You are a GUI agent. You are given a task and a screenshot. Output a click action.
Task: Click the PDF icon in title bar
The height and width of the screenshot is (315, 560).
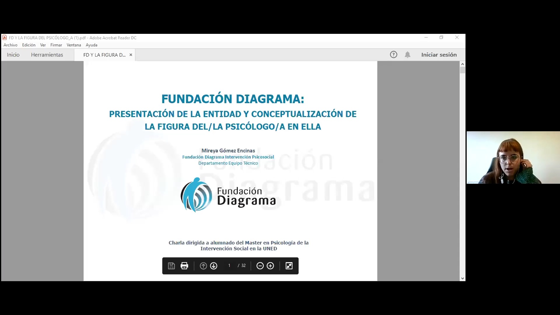[5, 37]
